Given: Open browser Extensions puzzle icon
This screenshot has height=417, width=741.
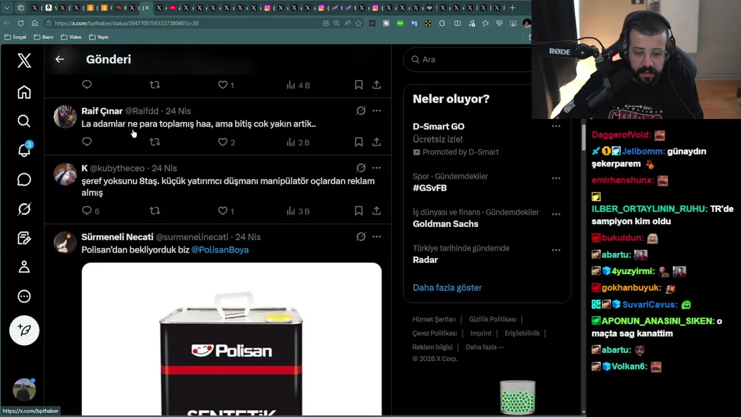Looking at the screenshot, I should point(442,23).
